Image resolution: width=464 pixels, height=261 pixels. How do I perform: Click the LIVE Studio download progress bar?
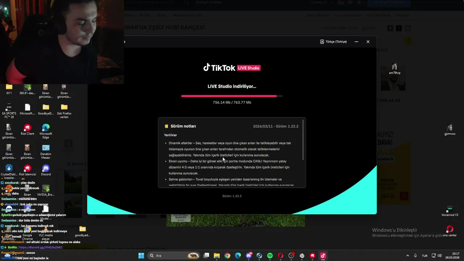click(x=232, y=96)
